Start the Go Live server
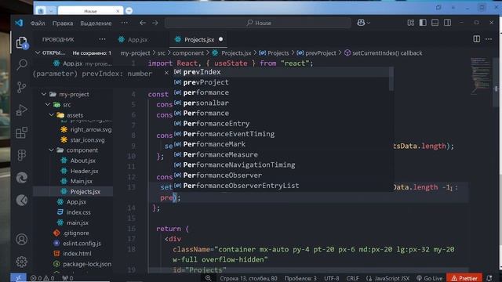502x282 pixels. (x=429, y=278)
